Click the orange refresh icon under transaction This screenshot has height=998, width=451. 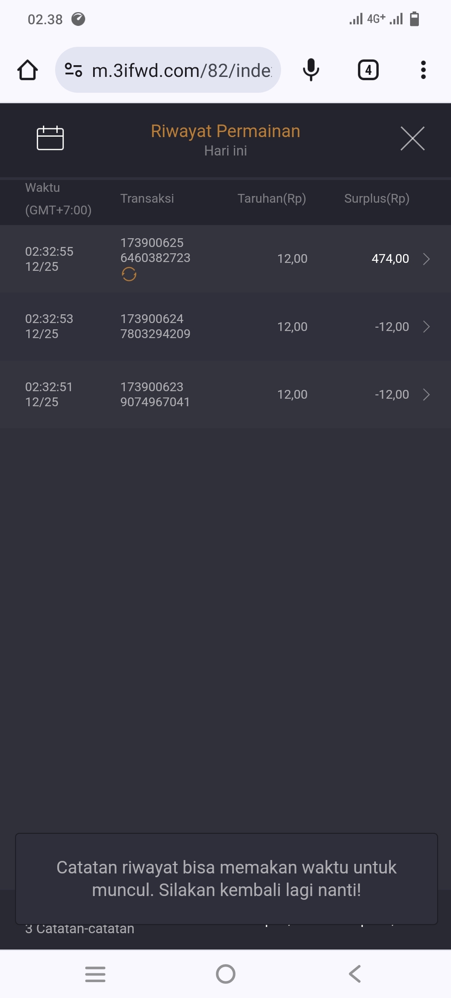(129, 275)
